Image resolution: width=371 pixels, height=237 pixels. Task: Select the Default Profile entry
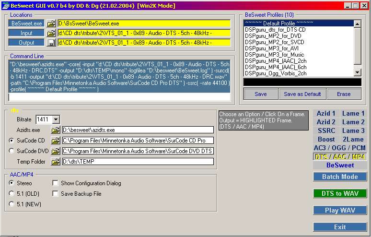299,23
